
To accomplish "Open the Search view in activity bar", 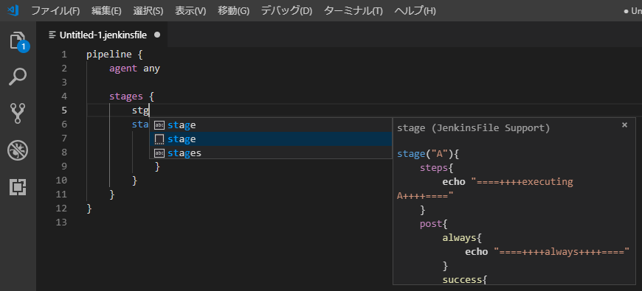I will click(x=18, y=77).
